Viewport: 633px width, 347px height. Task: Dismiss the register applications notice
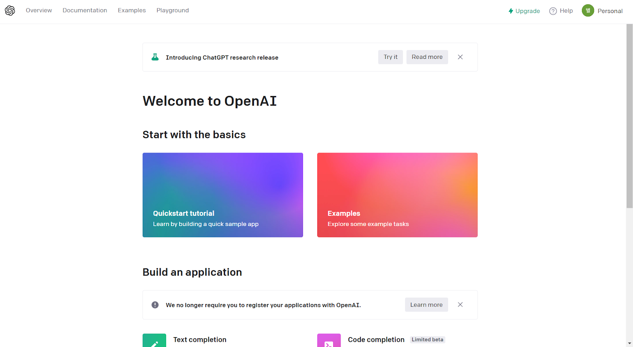(x=460, y=305)
